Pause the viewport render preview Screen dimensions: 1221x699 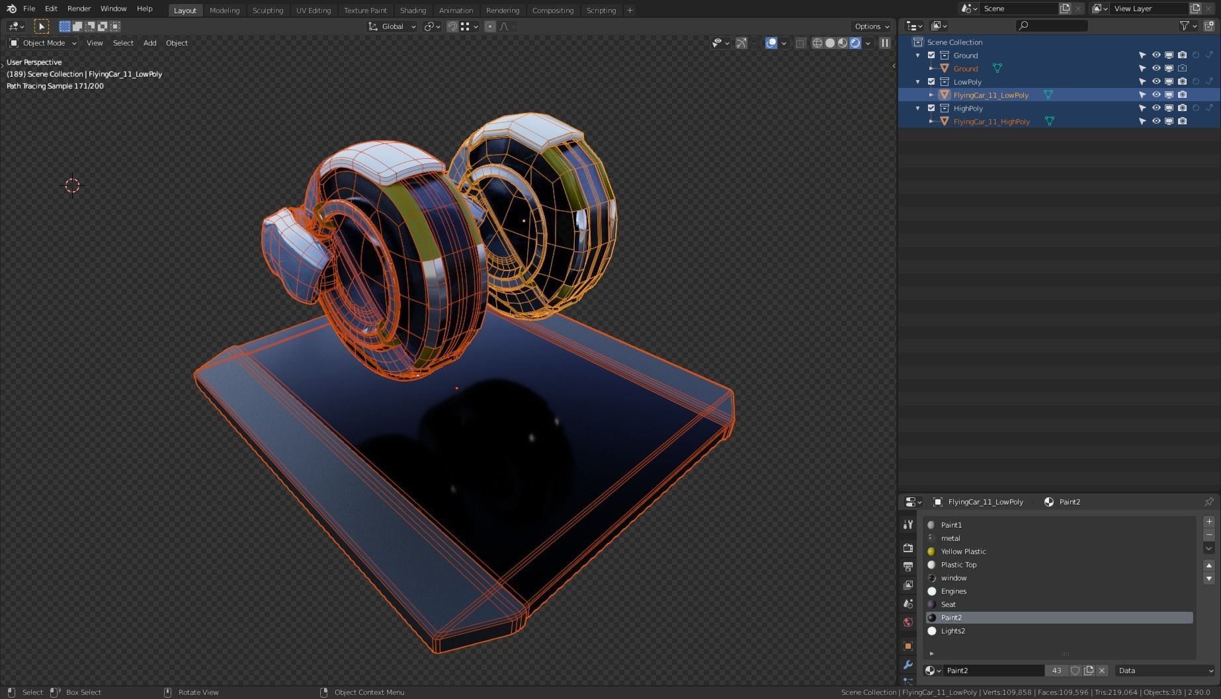[x=885, y=43]
